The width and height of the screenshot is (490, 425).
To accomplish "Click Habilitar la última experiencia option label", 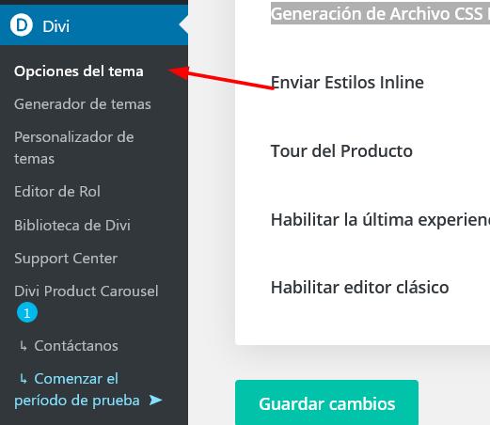I will pyautogui.click(x=380, y=219).
